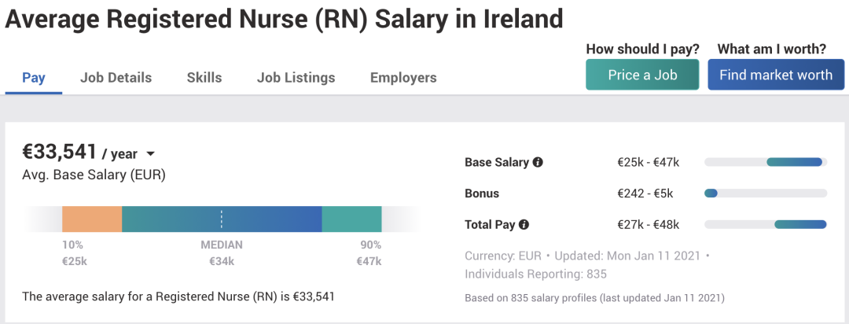This screenshot has height=324, width=849.
Task: Click the Individuals Reporting: 835 text
Action: 535,274
